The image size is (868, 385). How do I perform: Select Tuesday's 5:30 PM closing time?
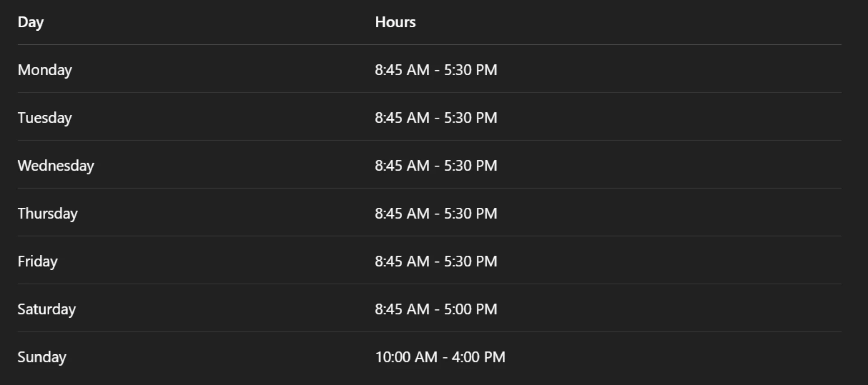(x=470, y=118)
